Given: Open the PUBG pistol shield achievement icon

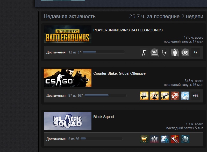Looking at the screenshot, I should pyautogui.click(x=165, y=52).
